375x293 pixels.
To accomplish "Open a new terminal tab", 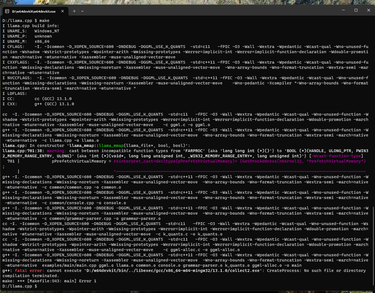I will pos(74,11).
